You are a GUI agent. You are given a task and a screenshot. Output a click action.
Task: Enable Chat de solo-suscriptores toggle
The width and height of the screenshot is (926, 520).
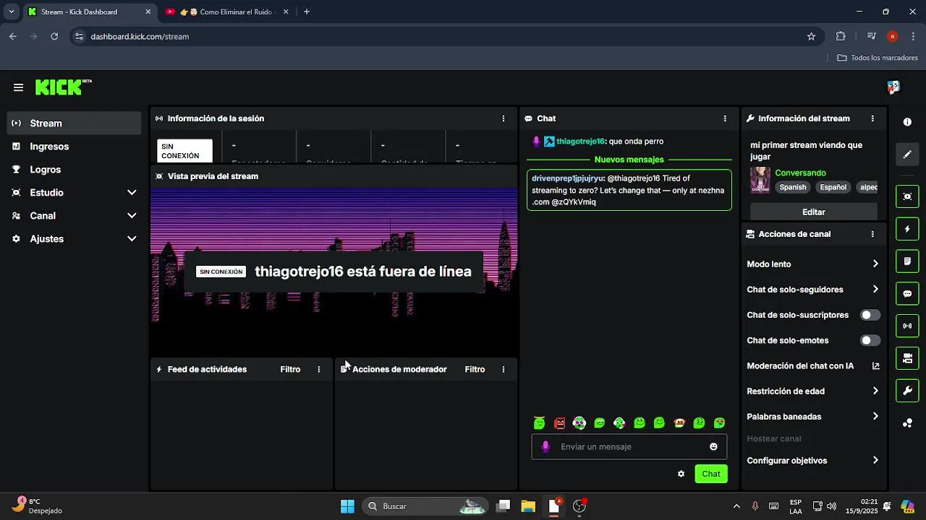coord(870,315)
